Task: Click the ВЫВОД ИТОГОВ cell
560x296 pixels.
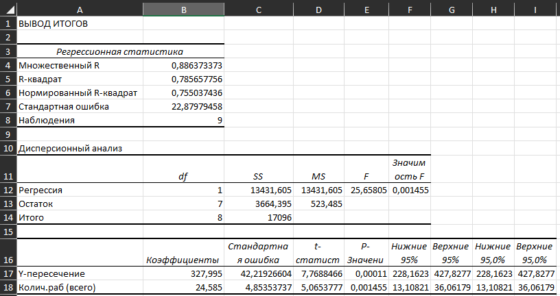Action: coord(79,23)
